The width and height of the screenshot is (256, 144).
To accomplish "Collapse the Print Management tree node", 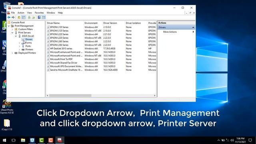I will click(x=9, y=26).
